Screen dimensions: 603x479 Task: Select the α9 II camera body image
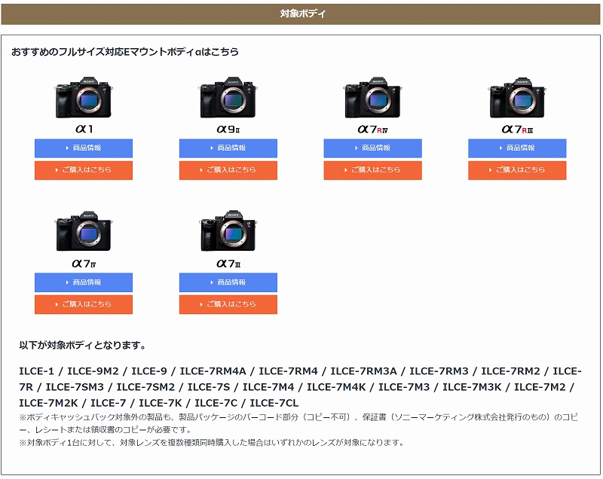228,98
